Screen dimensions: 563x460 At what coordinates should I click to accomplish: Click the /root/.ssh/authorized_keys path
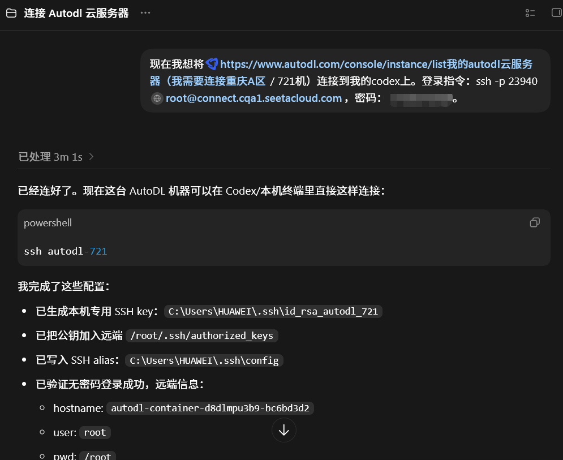click(202, 336)
